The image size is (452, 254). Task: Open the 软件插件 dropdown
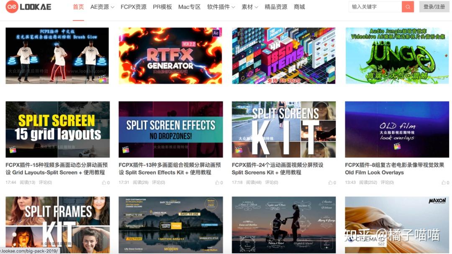coord(218,7)
